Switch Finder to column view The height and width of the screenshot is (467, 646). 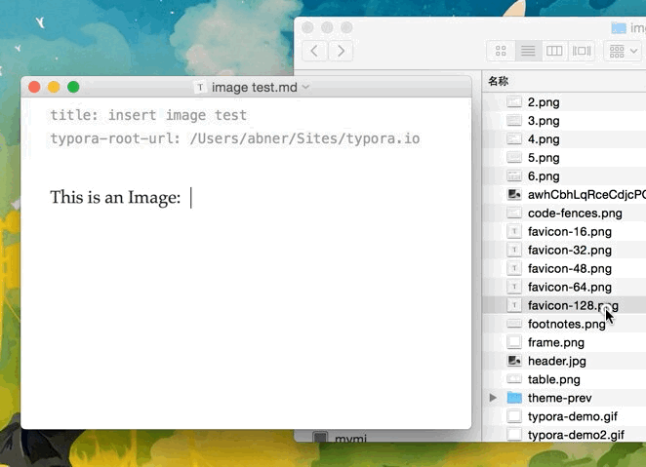(x=554, y=51)
